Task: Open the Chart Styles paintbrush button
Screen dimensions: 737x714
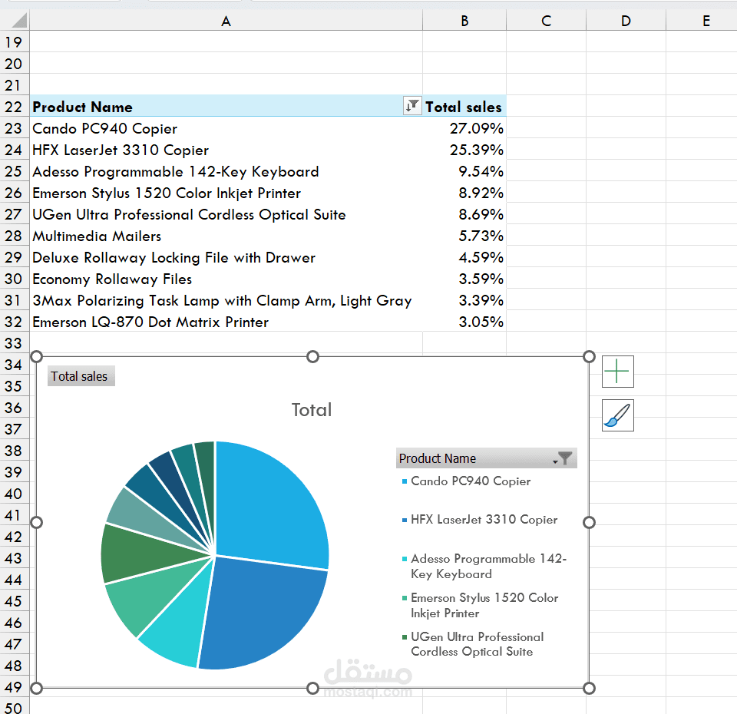Action: click(x=617, y=415)
